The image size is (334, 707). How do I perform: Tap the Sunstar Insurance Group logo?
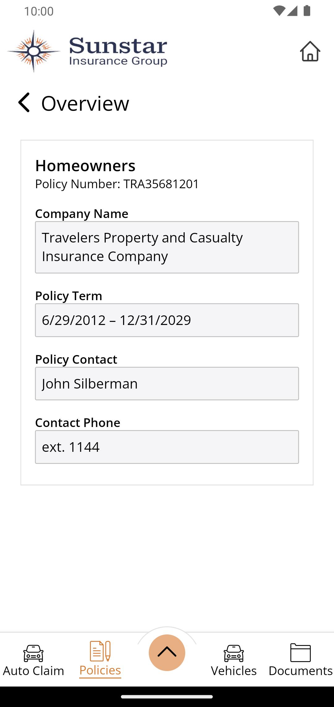pos(87,51)
